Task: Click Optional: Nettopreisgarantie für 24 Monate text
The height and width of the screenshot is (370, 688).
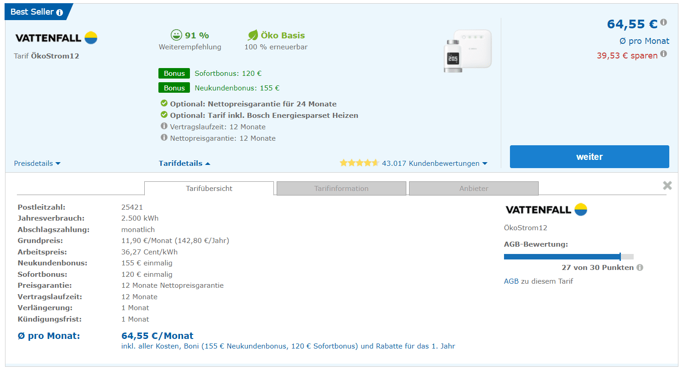Action: [x=253, y=104]
